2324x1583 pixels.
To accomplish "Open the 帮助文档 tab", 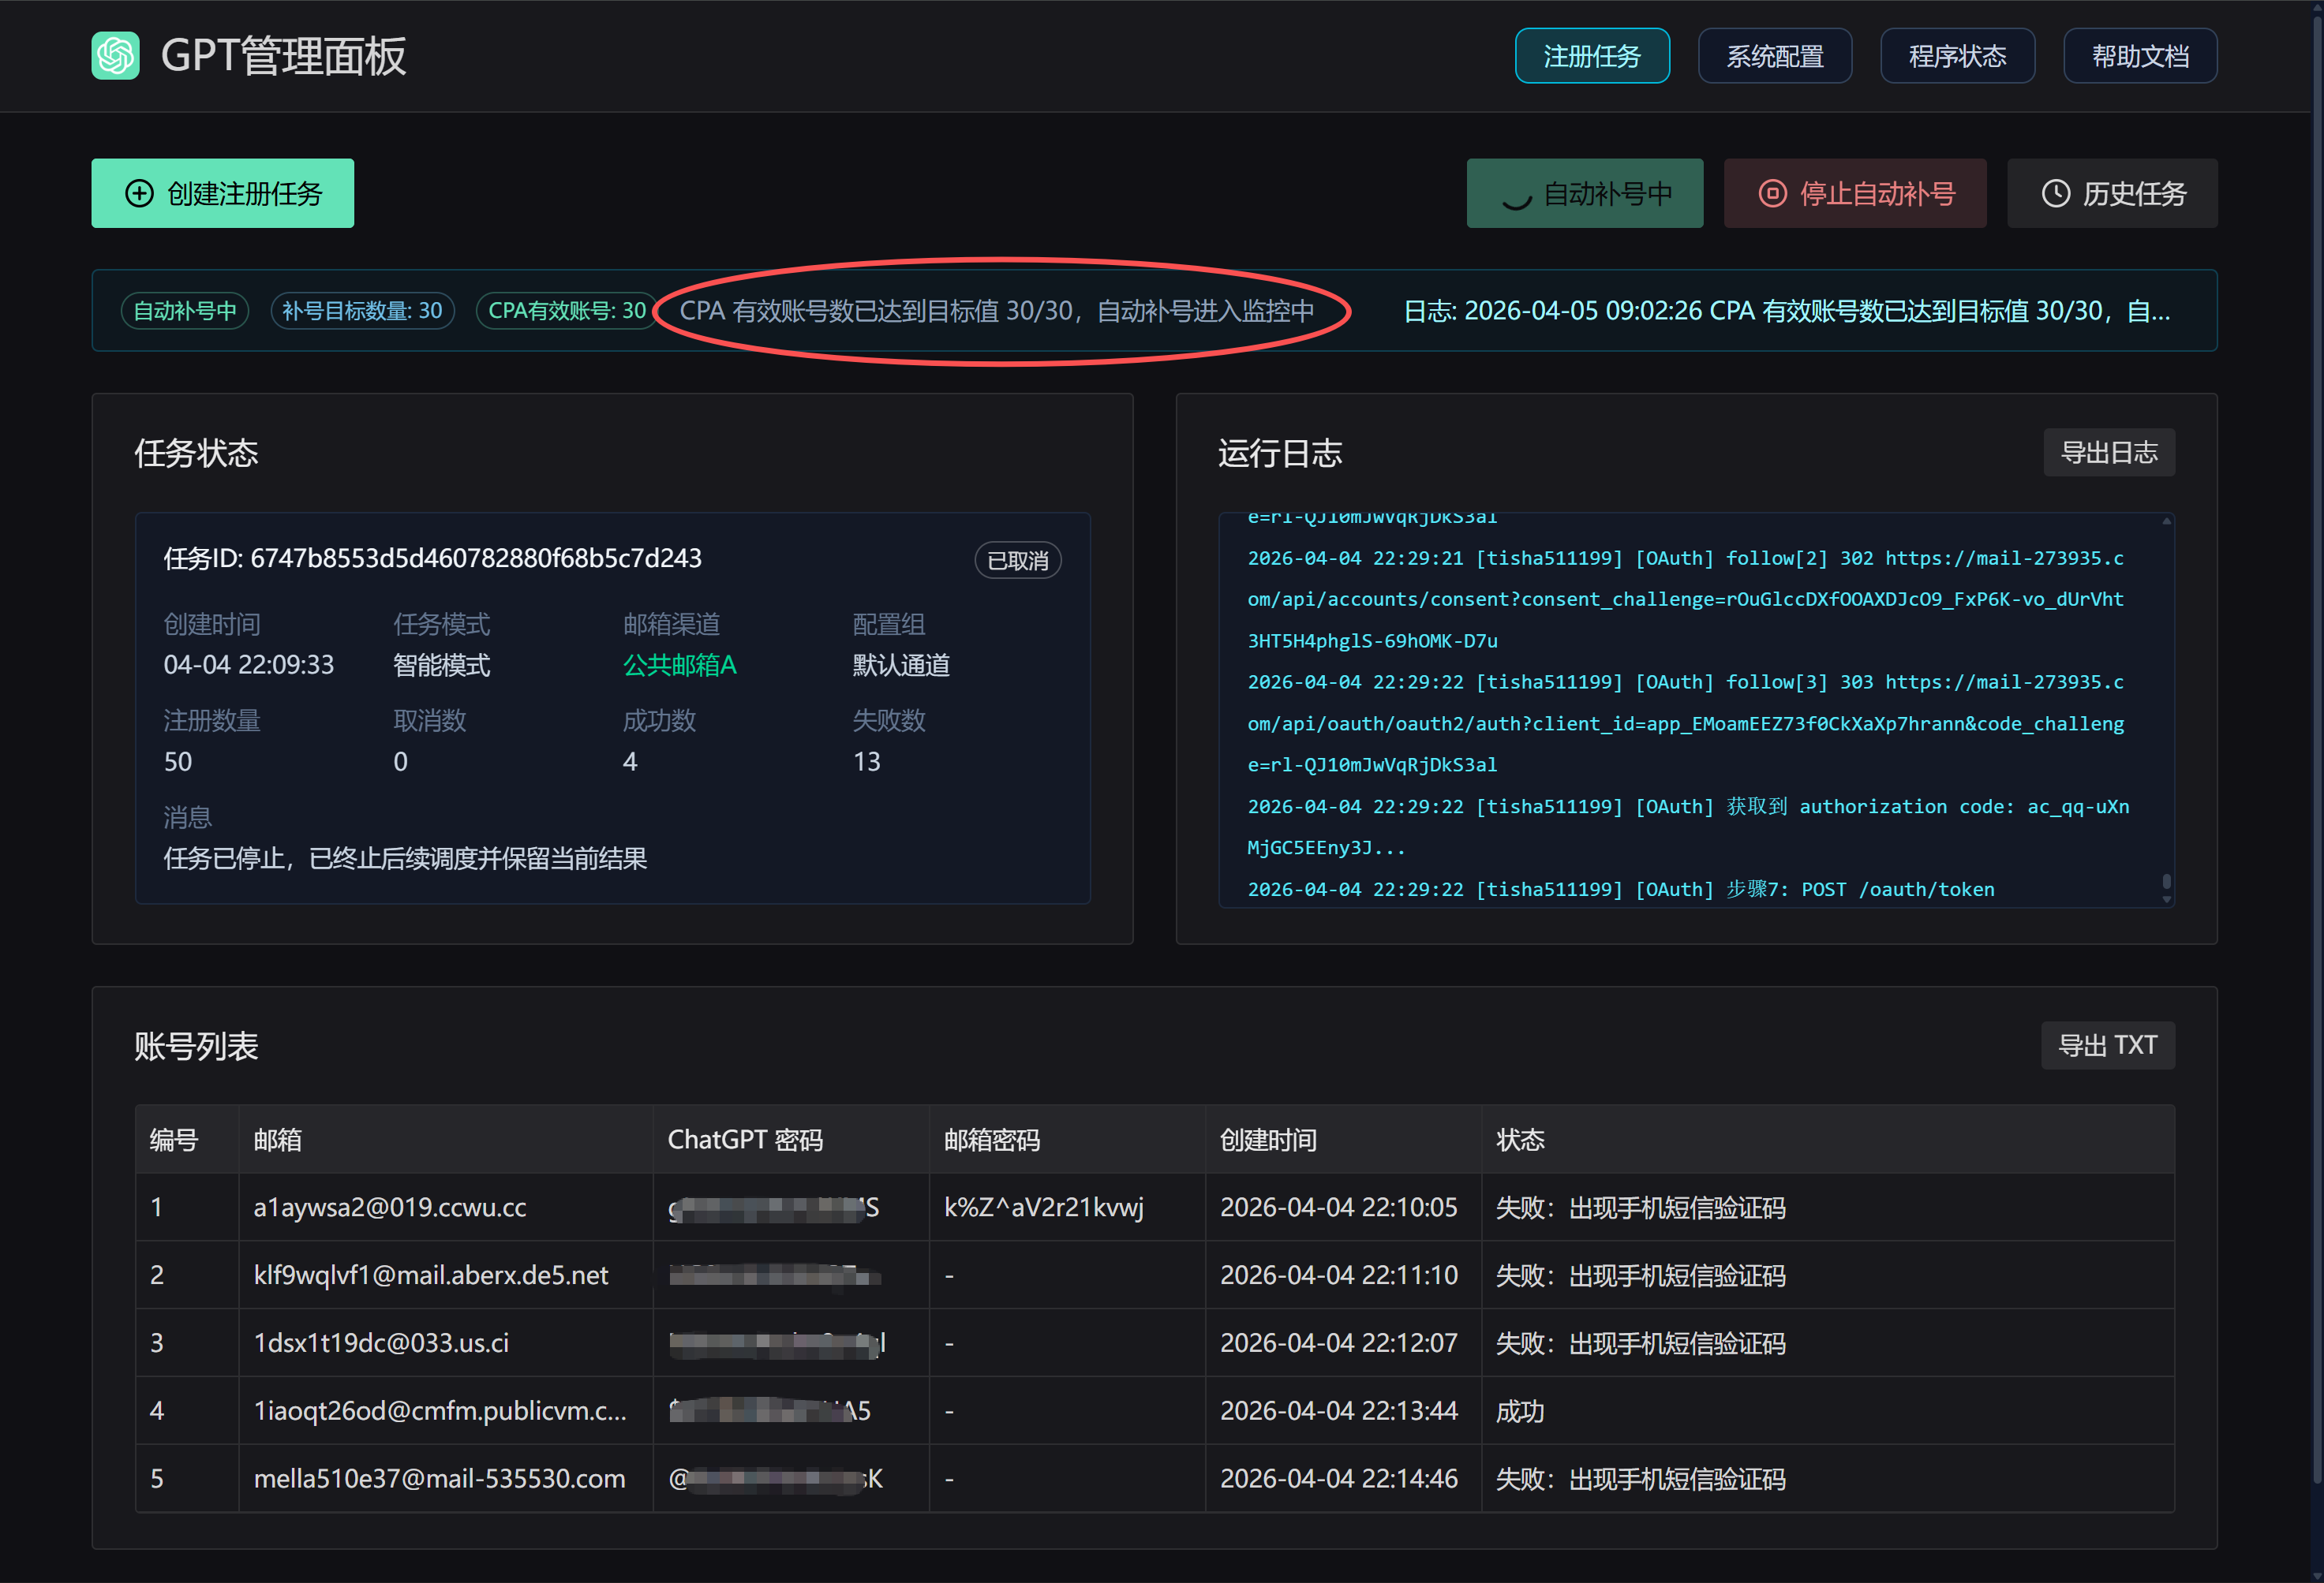I will pyautogui.click(x=2140, y=56).
